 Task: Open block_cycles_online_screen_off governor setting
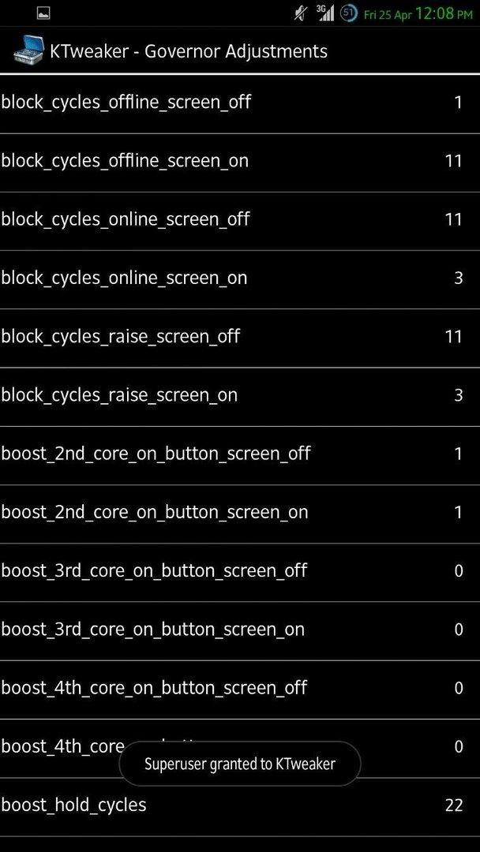pos(240,221)
